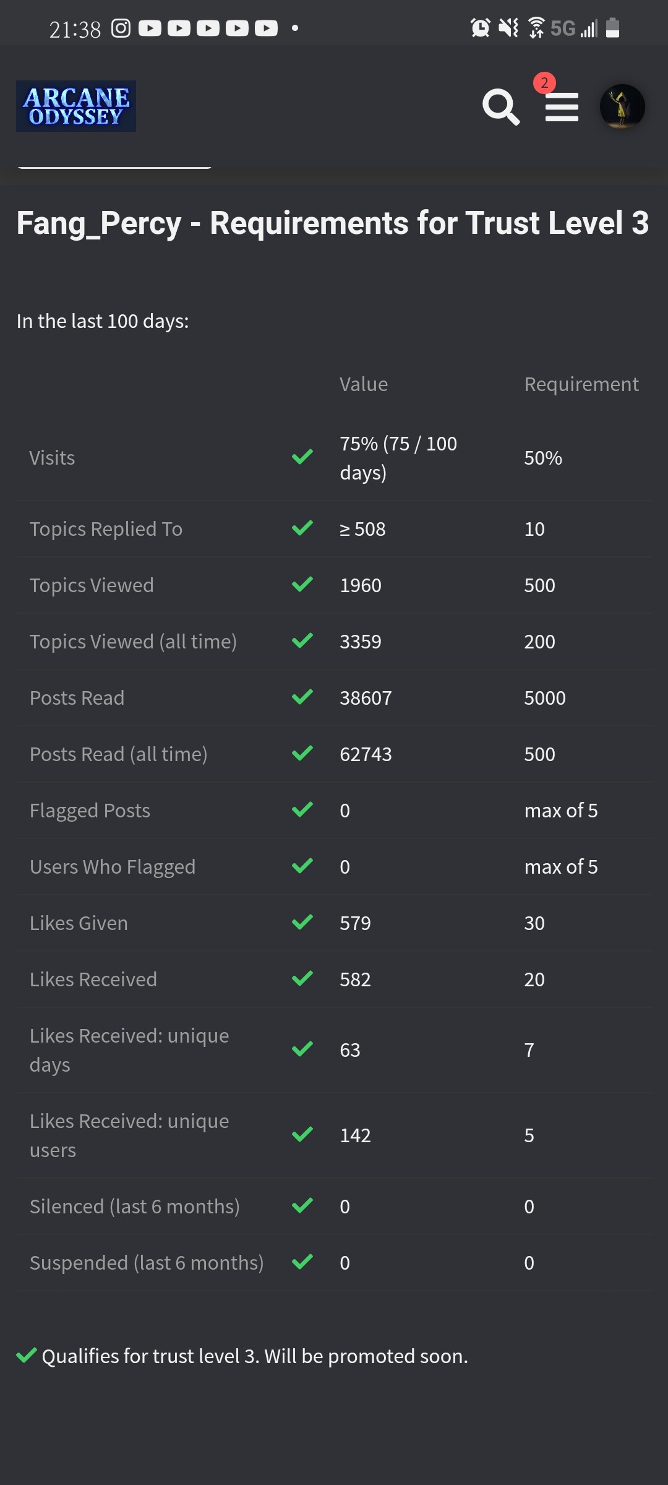Click the red notification badge showing 2
This screenshot has width=668, height=1485.
pyautogui.click(x=544, y=83)
